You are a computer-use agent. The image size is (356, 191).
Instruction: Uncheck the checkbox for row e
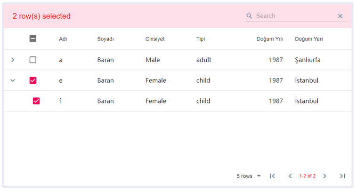point(33,80)
